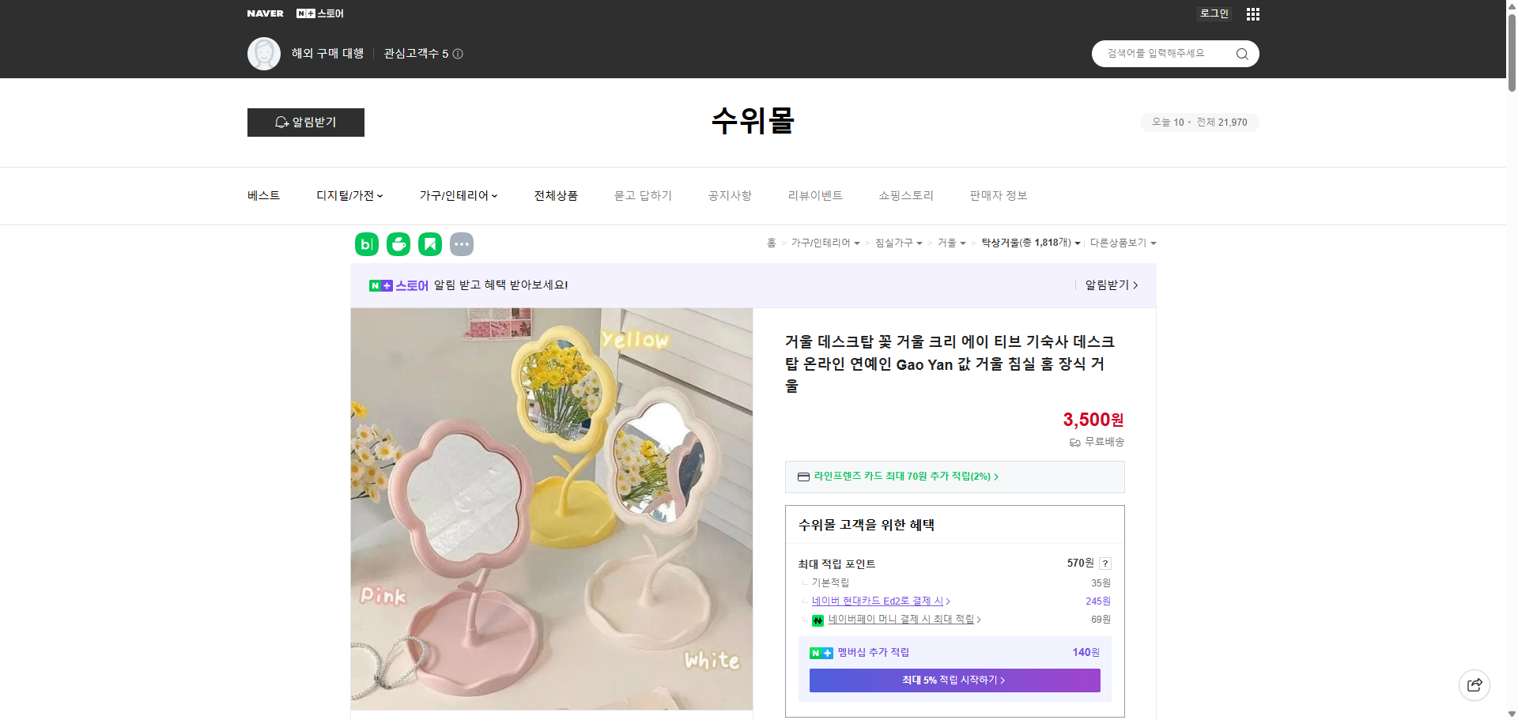Image resolution: width=1518 pixels, height=720 pixels.
Task: Click the Naver Pay N icon
Action: (x=818, y=620)
